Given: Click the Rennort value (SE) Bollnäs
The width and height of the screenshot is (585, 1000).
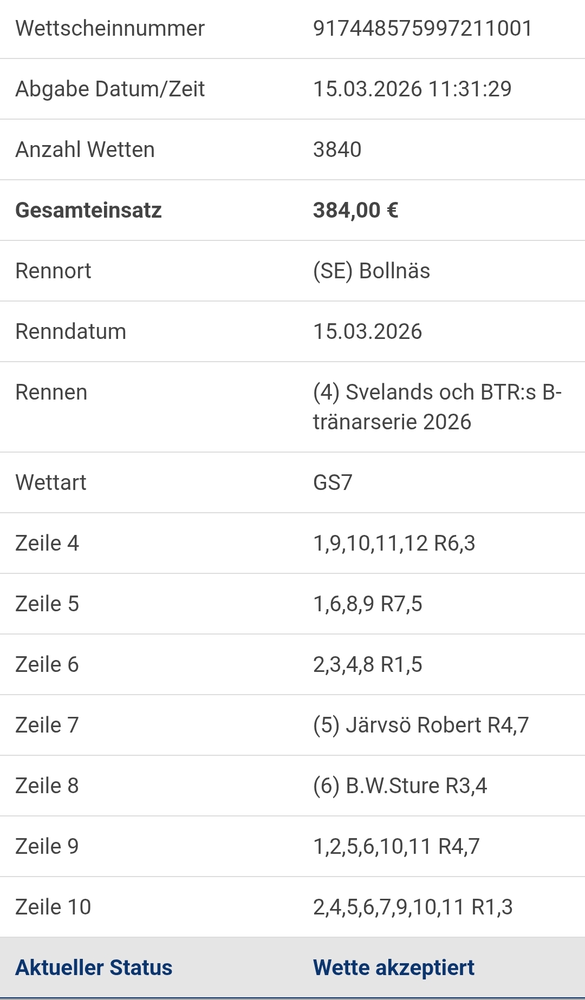Looking at the screenshot, I should [372, 271].
